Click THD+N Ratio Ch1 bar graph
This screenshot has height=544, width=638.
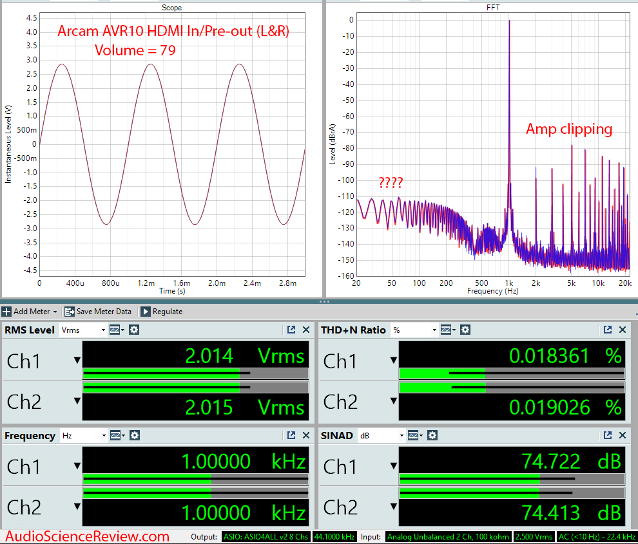[512, 373]
